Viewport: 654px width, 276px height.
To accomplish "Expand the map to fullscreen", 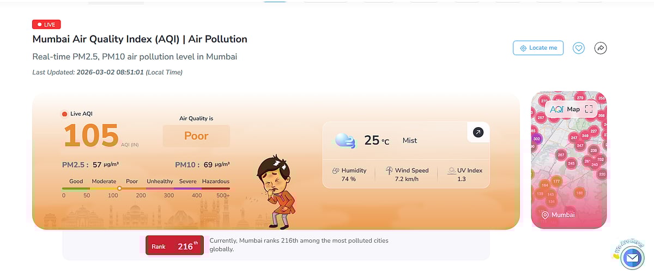I will tap(589, 109).
